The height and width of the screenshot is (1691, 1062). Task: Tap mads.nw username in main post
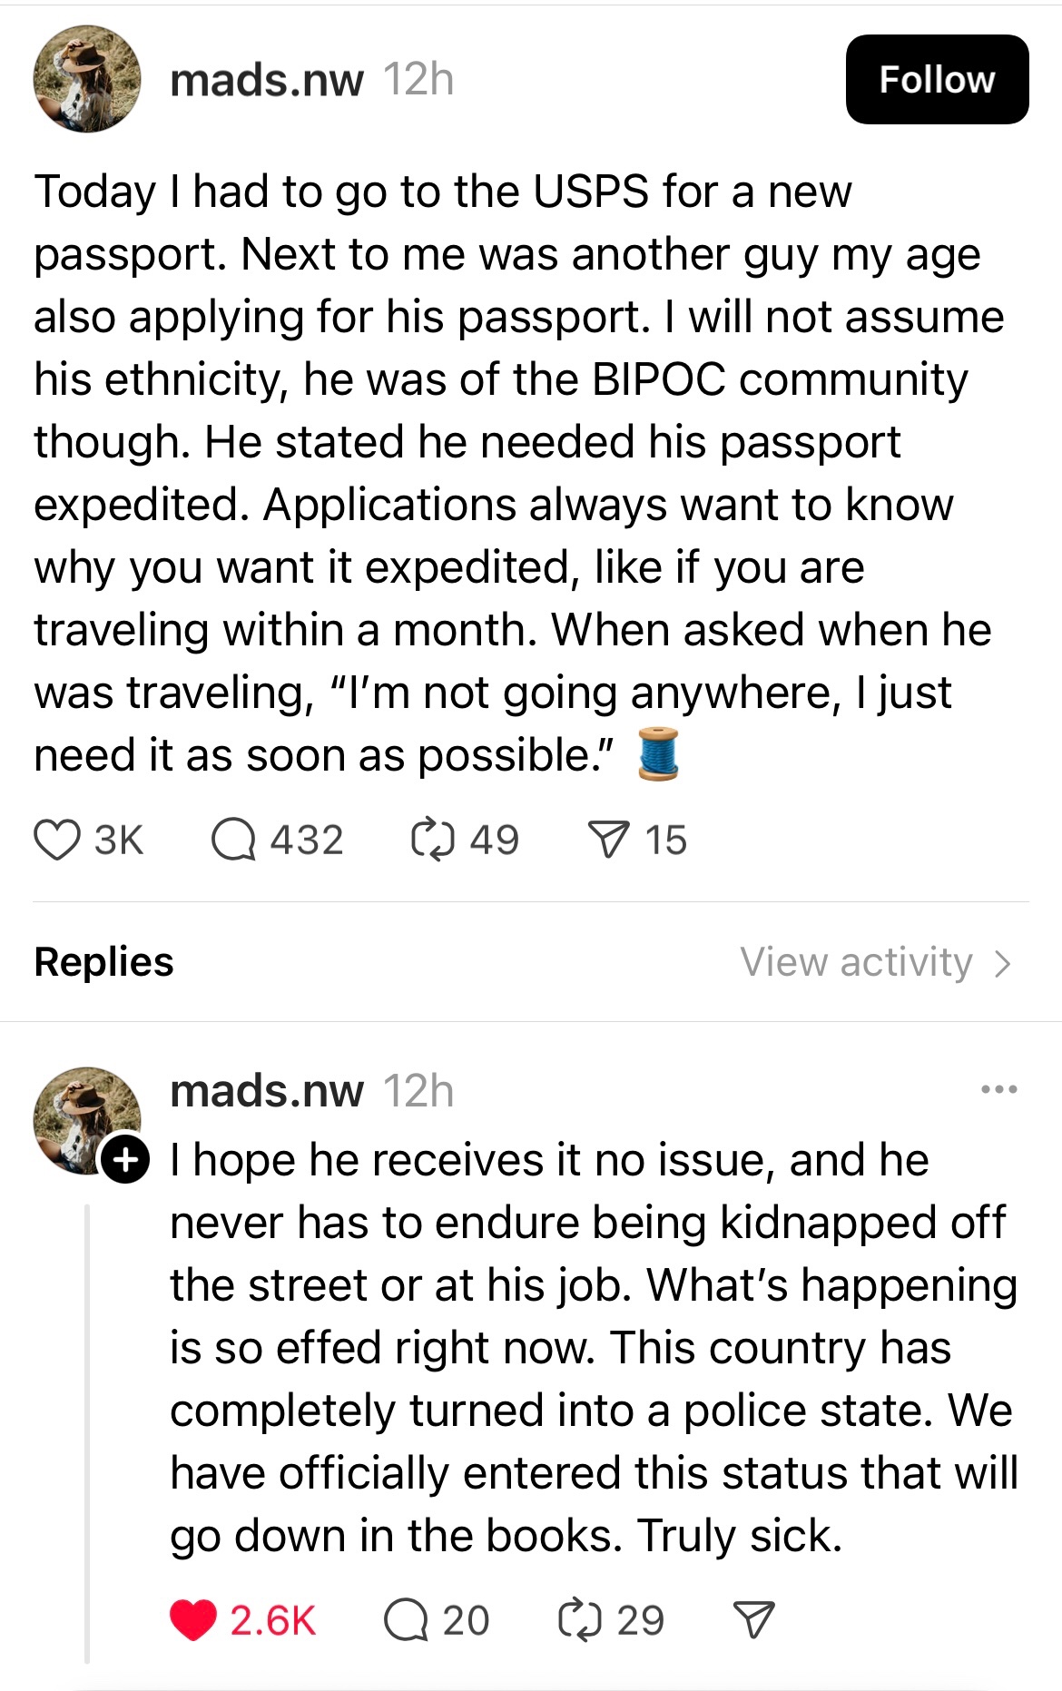[267, 80]
